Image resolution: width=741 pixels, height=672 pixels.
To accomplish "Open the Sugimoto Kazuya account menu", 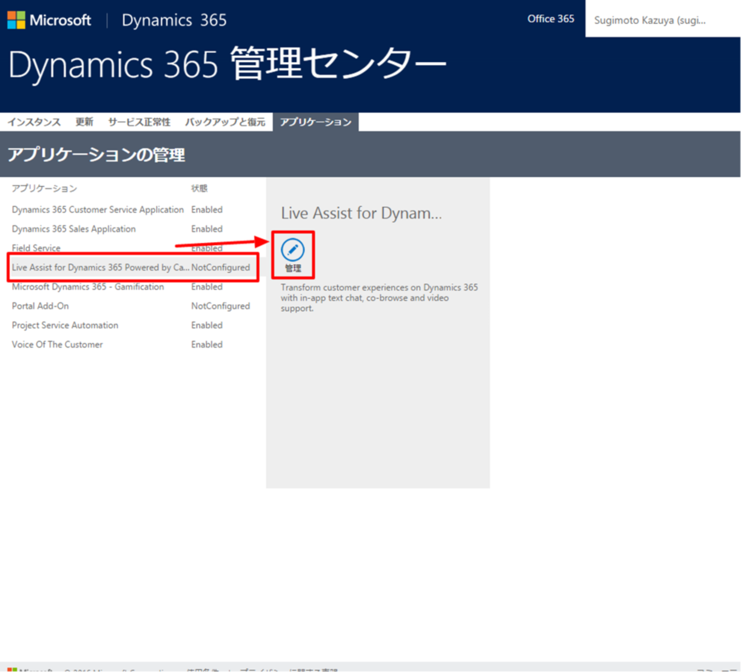I will tap(649, 20).
